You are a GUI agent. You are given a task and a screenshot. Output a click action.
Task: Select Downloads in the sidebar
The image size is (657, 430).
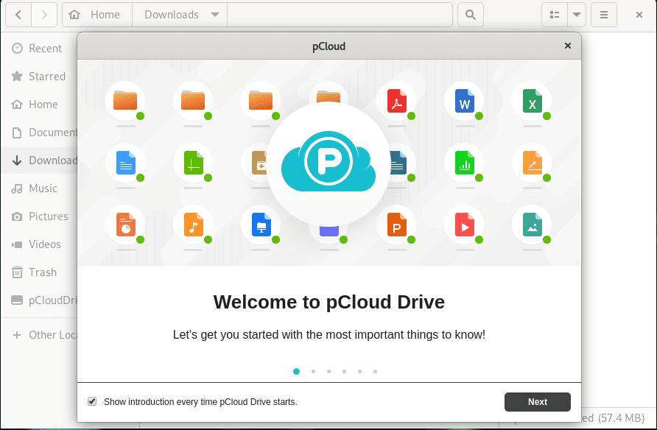(39, 161)
